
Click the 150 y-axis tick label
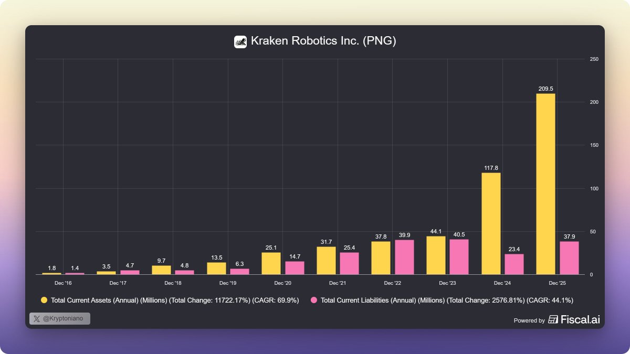[x=594, y=145]
